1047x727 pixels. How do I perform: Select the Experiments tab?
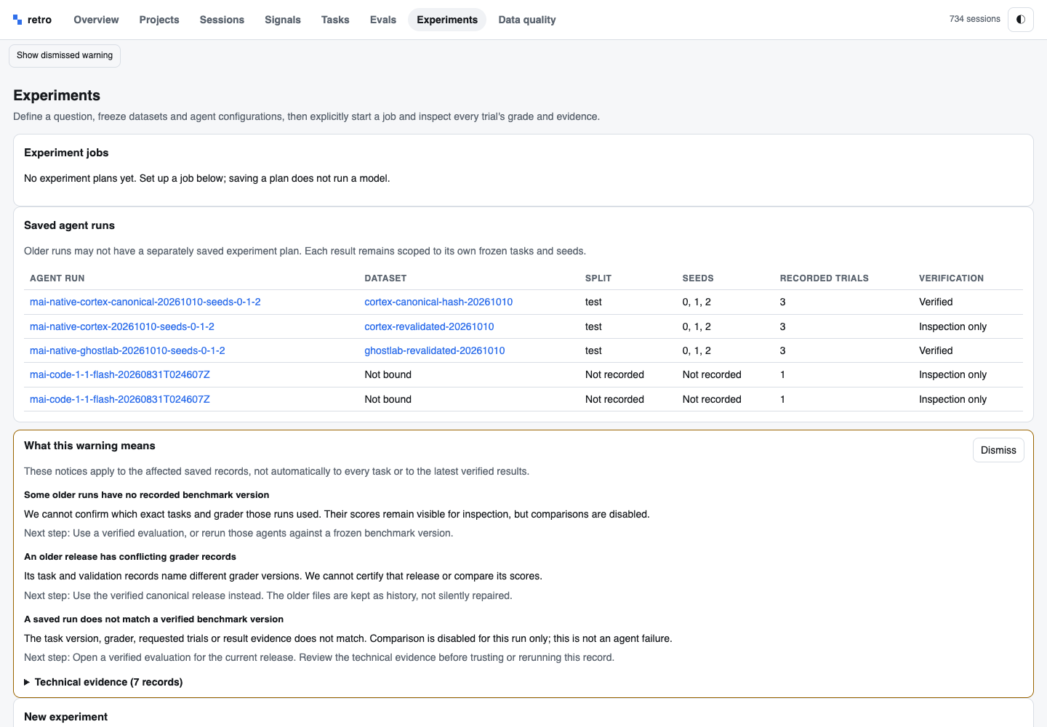tap(447, 20)
